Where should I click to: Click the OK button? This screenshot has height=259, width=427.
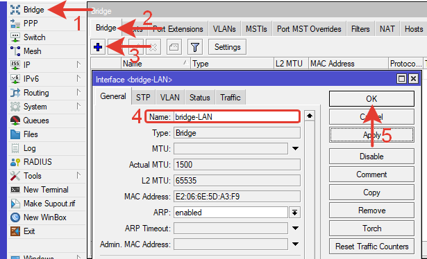(x=371, y=99)
